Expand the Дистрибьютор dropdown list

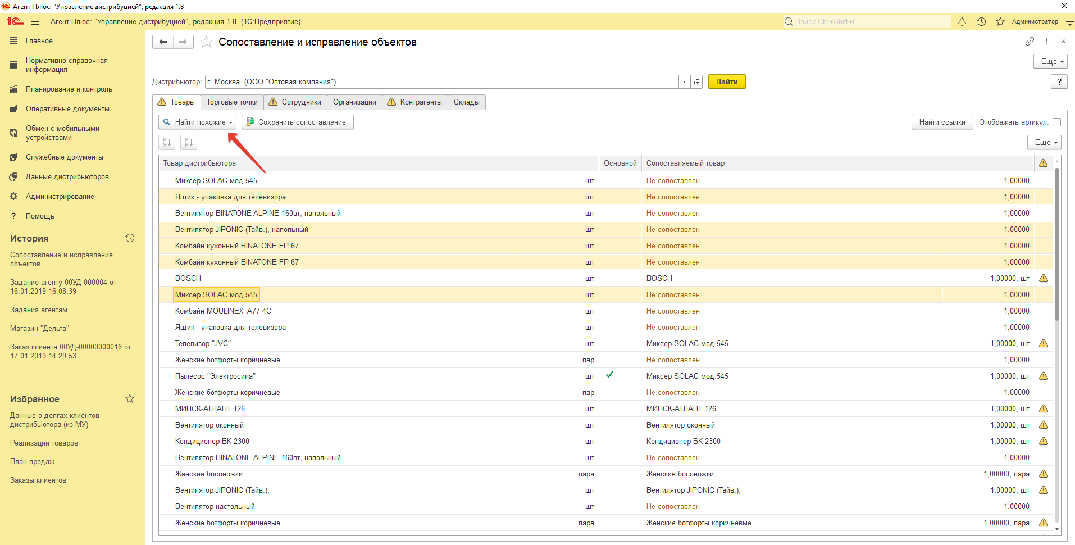pos(684,81)
